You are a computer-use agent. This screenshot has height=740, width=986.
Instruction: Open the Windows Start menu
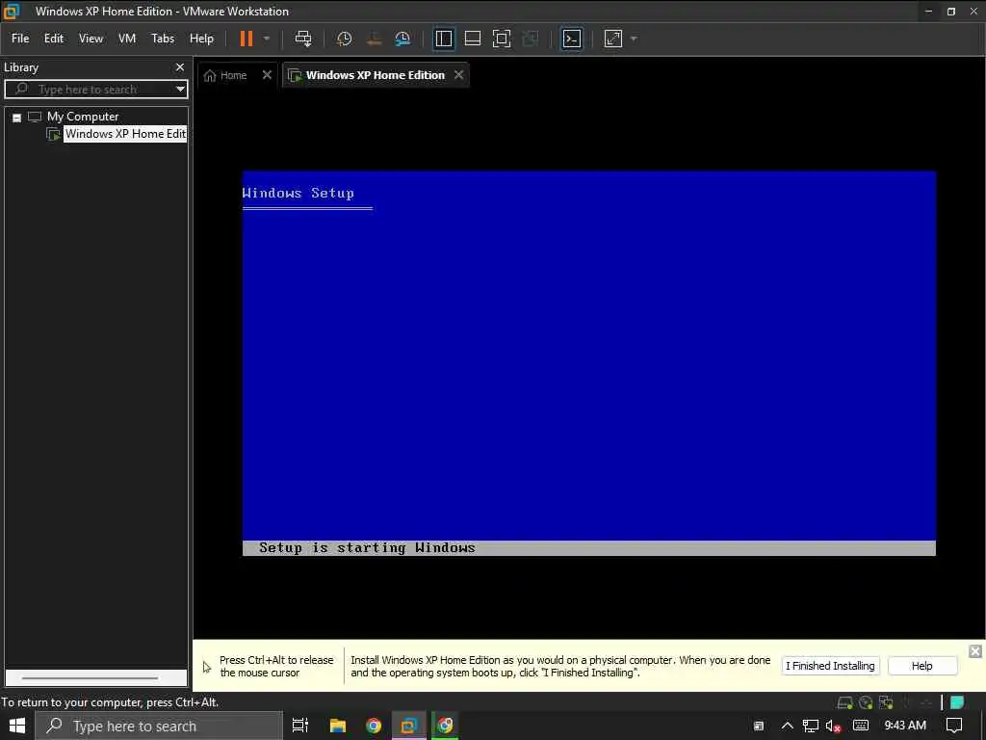(17, 726)
